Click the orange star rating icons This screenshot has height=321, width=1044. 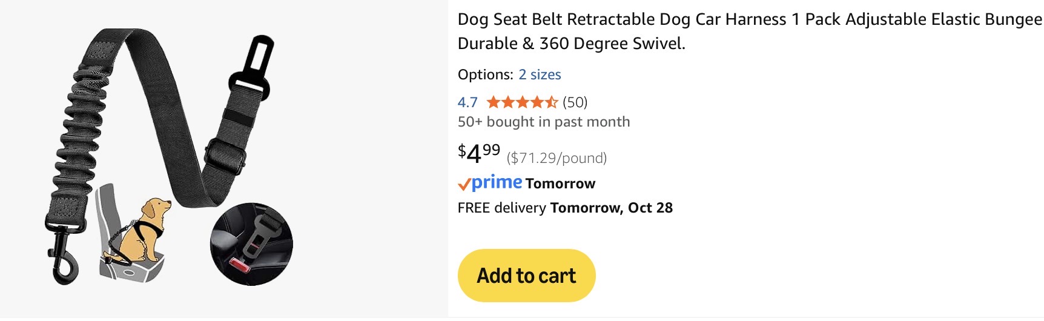click(522, 102)
